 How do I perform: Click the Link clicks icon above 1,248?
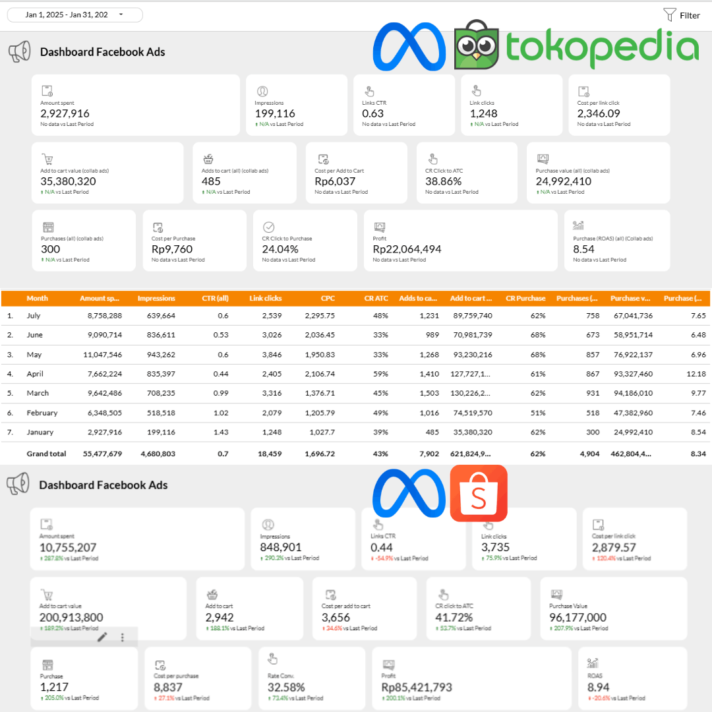pyautogui.click(x=477, y=90)
